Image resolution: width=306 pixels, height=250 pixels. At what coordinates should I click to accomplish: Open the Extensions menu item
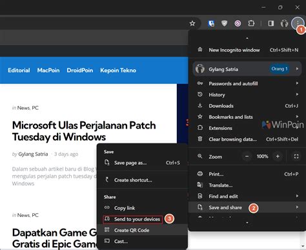(x=247, y=128)
